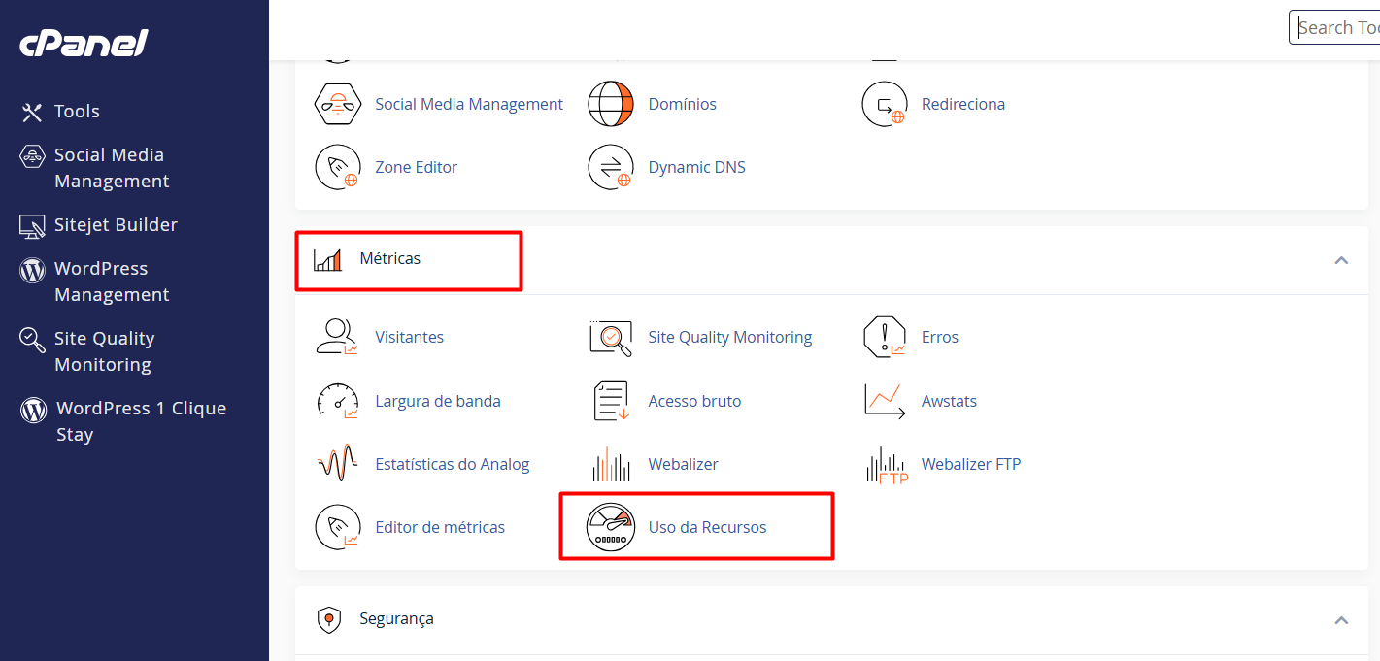Image resolution: width=1380 pixels, height=661 pixels.
Task: Open the Domínios globe icon
Action: point(611,103)
